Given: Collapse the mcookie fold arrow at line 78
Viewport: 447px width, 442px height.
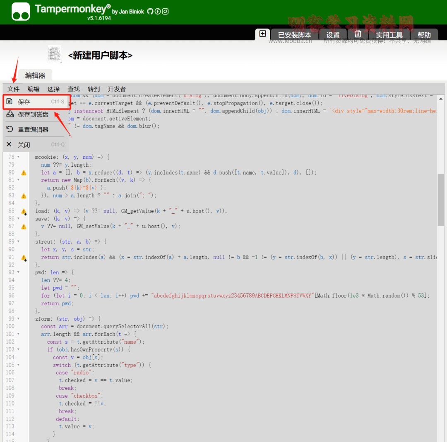Looking at the screenshot, I should (x=18, y=157).
